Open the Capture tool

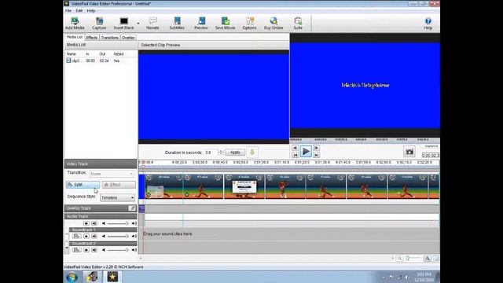point(99,24)
